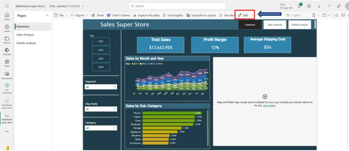Select Summary page in Pages pane
The width and height of the screenshot is (349, 151).
click(33, 27)
